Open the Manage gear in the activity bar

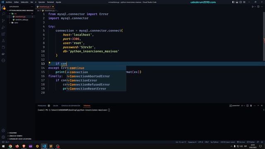click(3, 137)
